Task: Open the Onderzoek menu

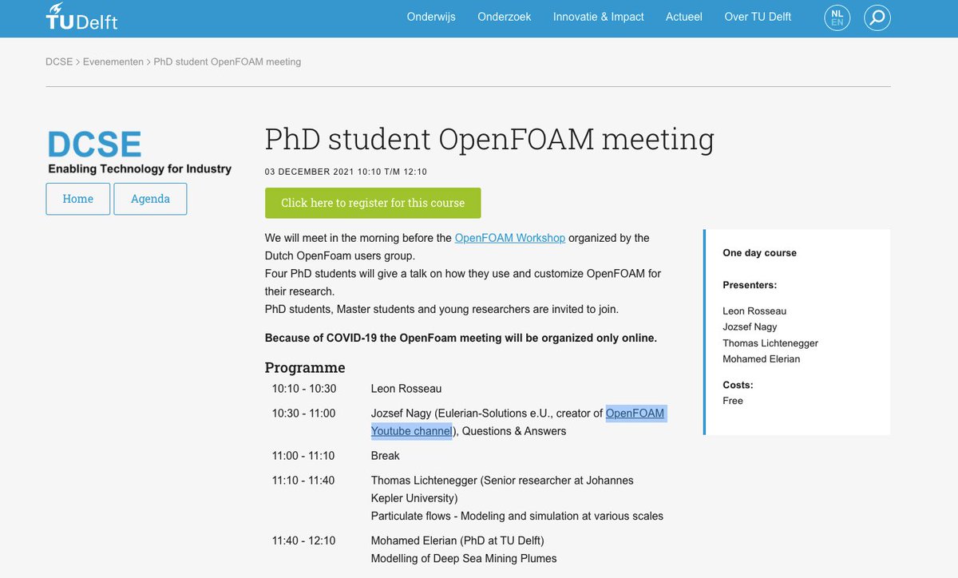Action: [505, 17]
